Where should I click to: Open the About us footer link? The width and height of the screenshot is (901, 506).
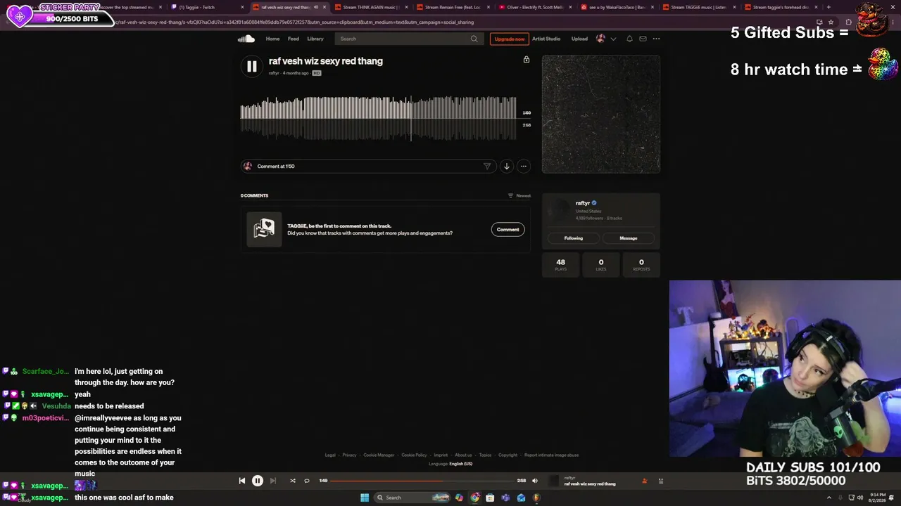[463, 455]
